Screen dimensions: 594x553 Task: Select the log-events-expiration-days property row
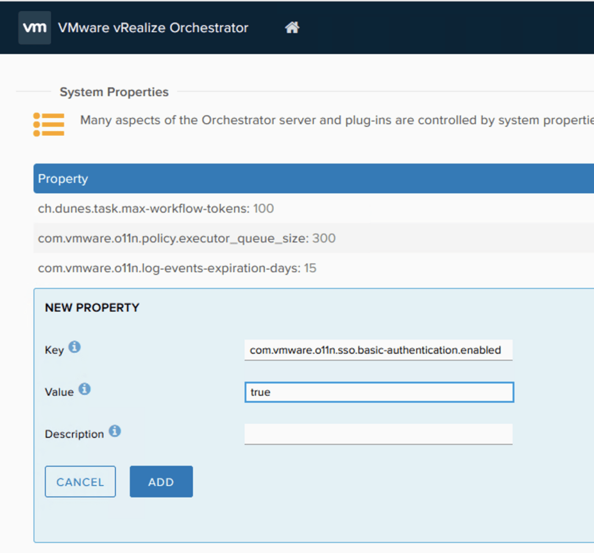click(x=314, y=268)
